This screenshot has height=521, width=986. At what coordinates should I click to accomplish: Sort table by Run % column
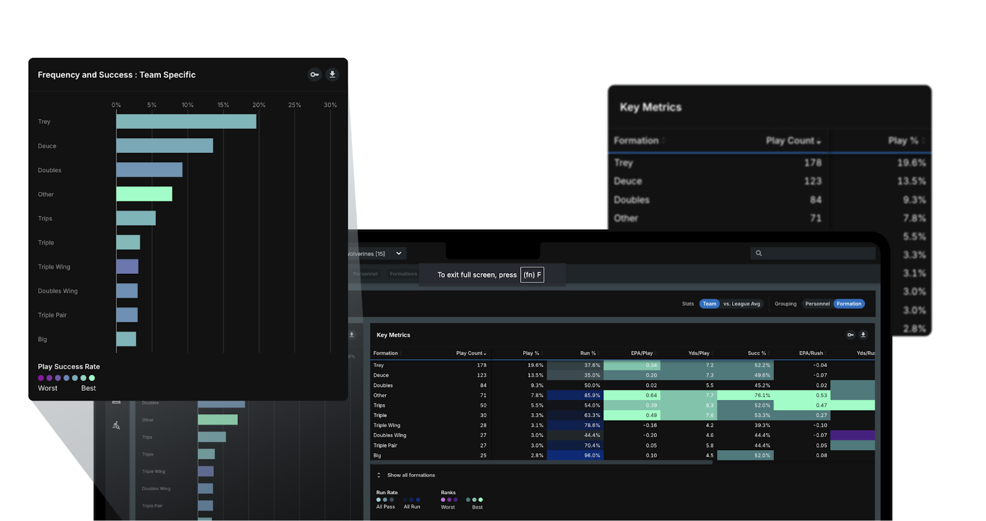(588, 353)
